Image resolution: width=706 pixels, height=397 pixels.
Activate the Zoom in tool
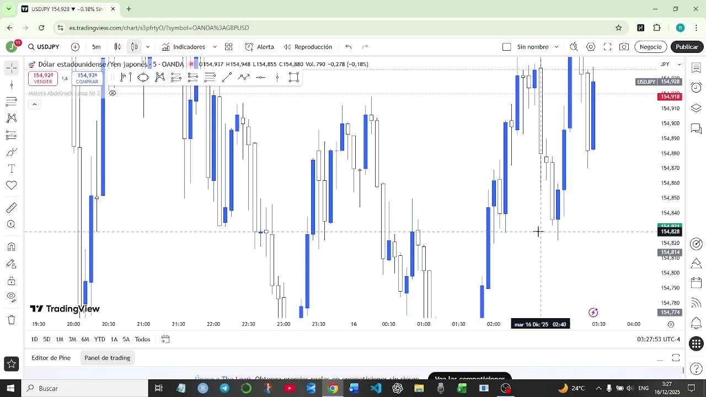pyautogui.click(x=12, y=224)
